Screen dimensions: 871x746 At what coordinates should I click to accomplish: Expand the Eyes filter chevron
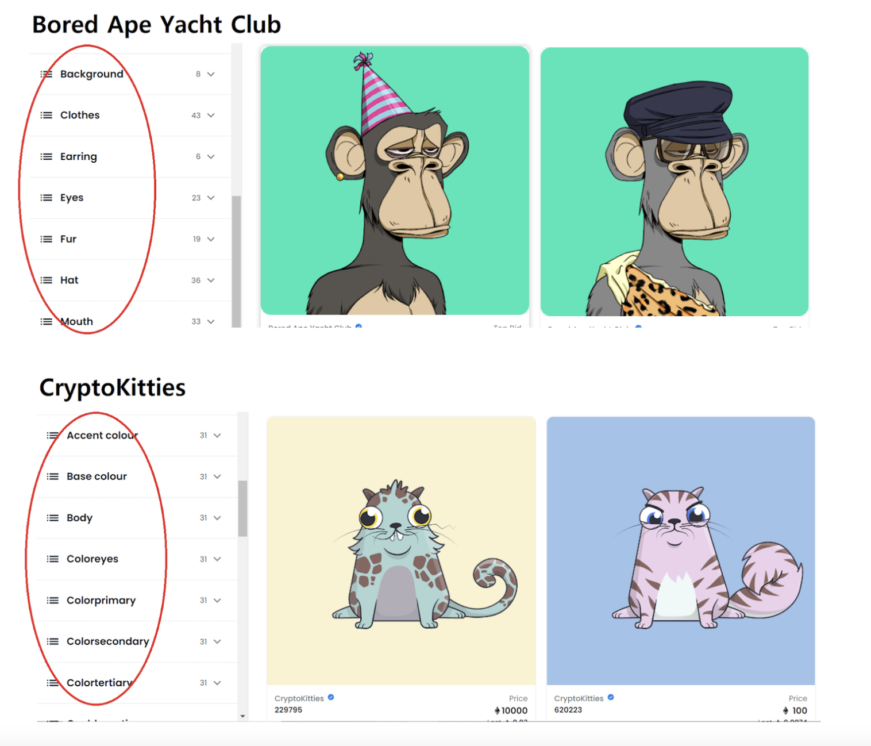point(211,198)
